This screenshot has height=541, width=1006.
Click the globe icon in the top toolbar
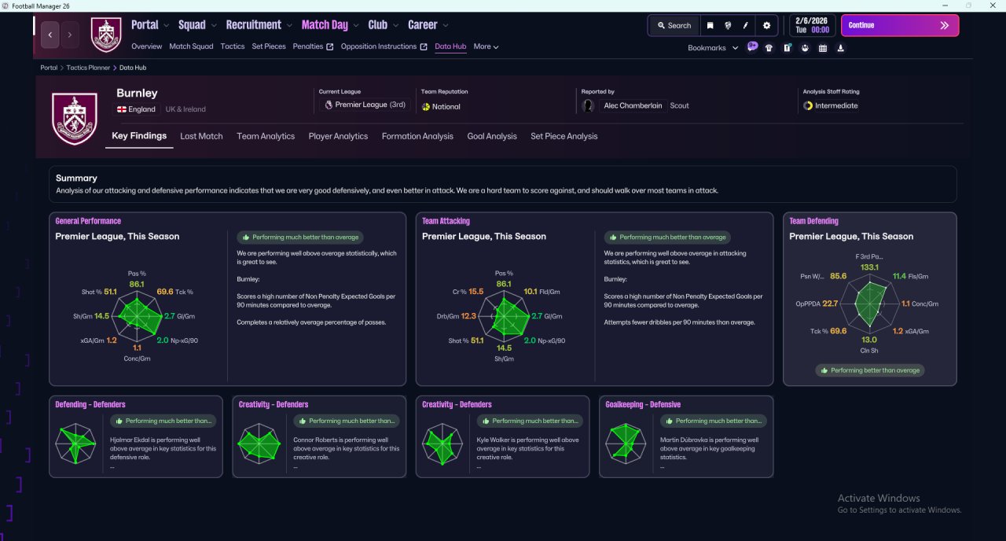(x=728, y=25)
